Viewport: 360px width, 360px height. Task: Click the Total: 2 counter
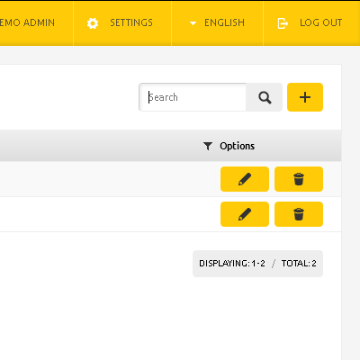point(299,264)
